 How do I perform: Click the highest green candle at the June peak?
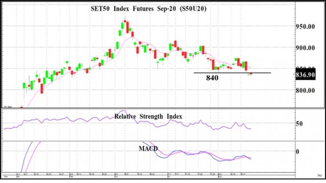pos(123,26)
